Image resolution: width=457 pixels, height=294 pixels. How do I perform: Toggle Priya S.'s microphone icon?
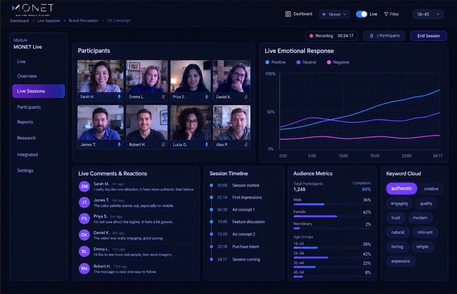206,97
